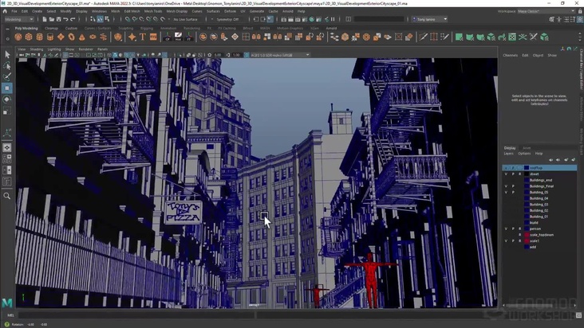Activate the Rotate tool in the toolbox
The width and height of the screenshot is (584, 328).
tap(7, 100)
